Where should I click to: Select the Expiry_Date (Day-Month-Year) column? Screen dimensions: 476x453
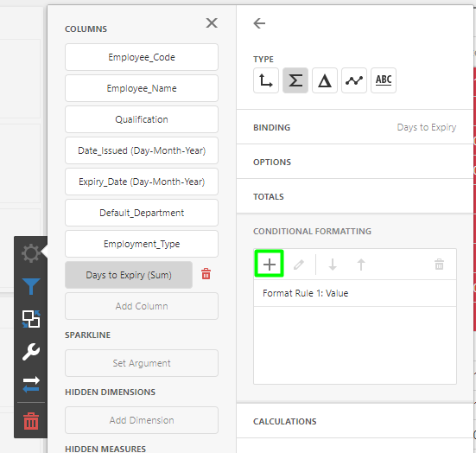pos(142,182)
